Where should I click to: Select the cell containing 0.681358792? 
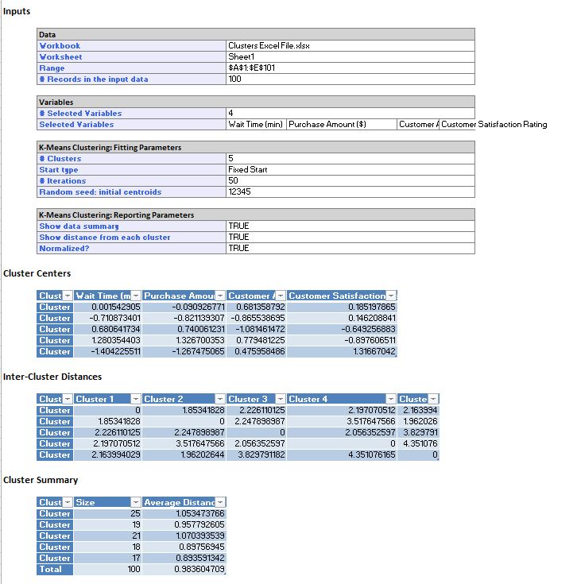click(256, 307)
